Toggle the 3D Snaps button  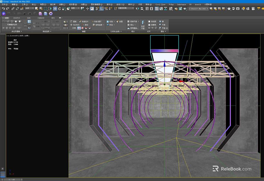[x=97, y=9]
